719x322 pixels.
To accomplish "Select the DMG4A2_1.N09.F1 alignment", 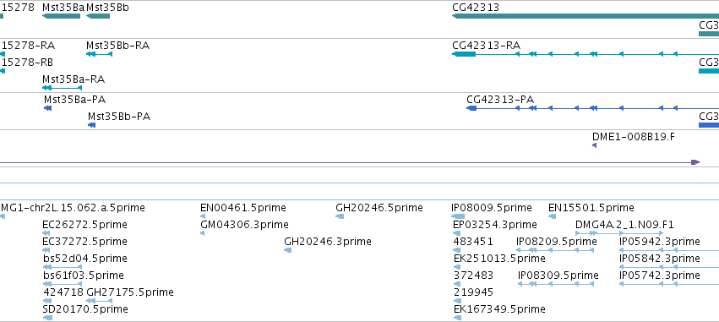I will tap(619, 233).
